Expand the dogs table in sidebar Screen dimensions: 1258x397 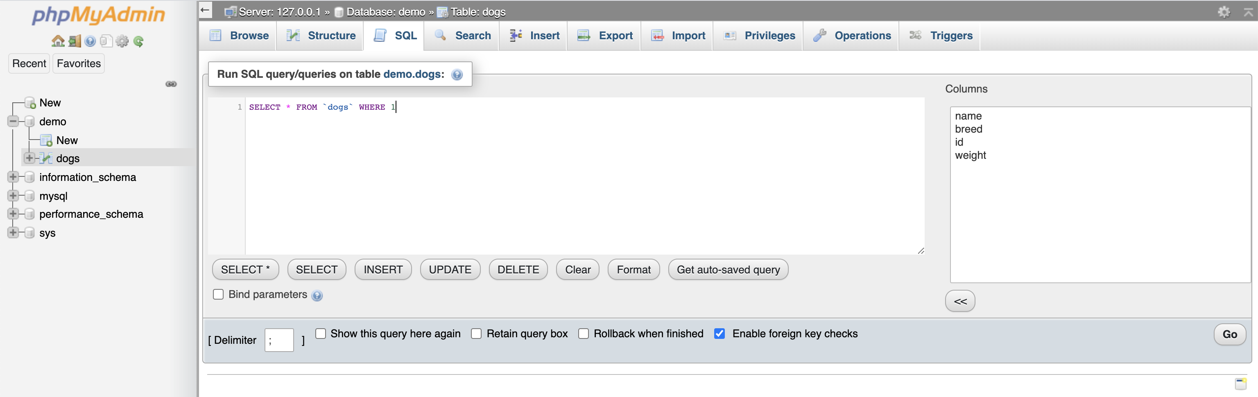[x=29, y=158]
